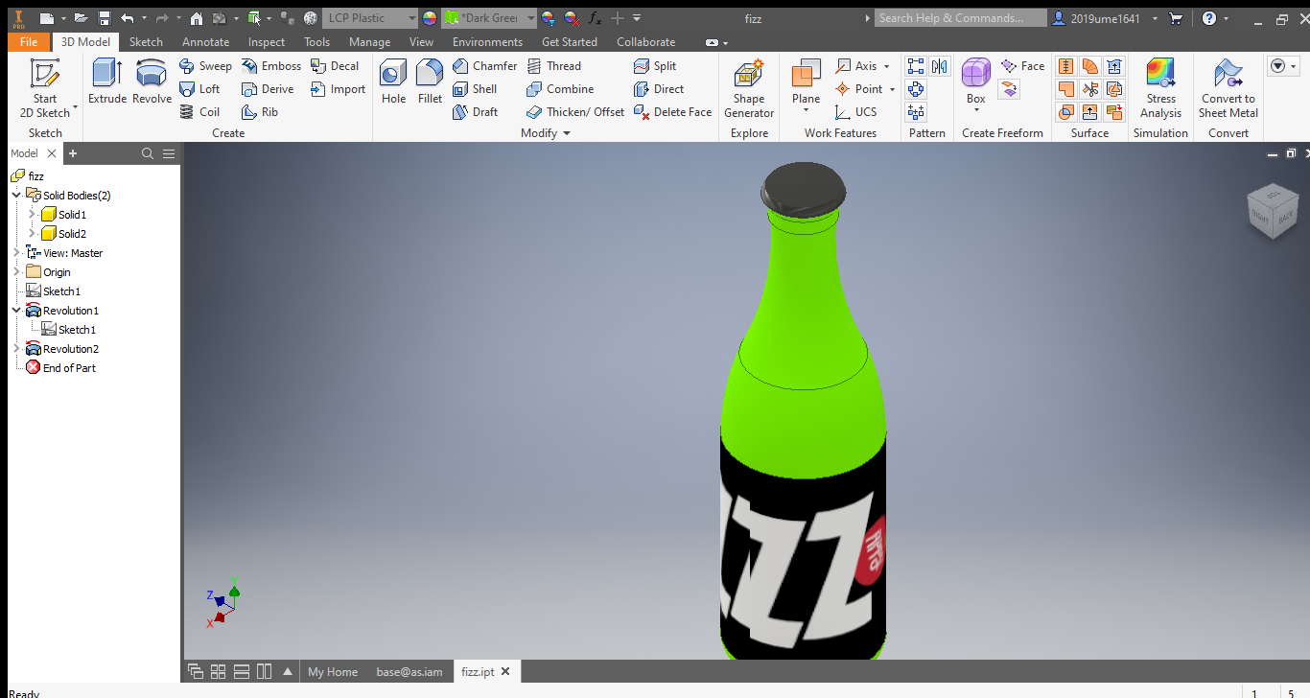Expand the Revolution2 feature

[16, 348]
